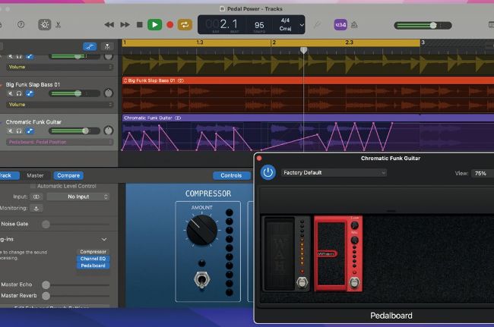Viewport: 494px width, 327px height.
Task: Open Smart Controls via the dial icon
Action: point(45,24)
